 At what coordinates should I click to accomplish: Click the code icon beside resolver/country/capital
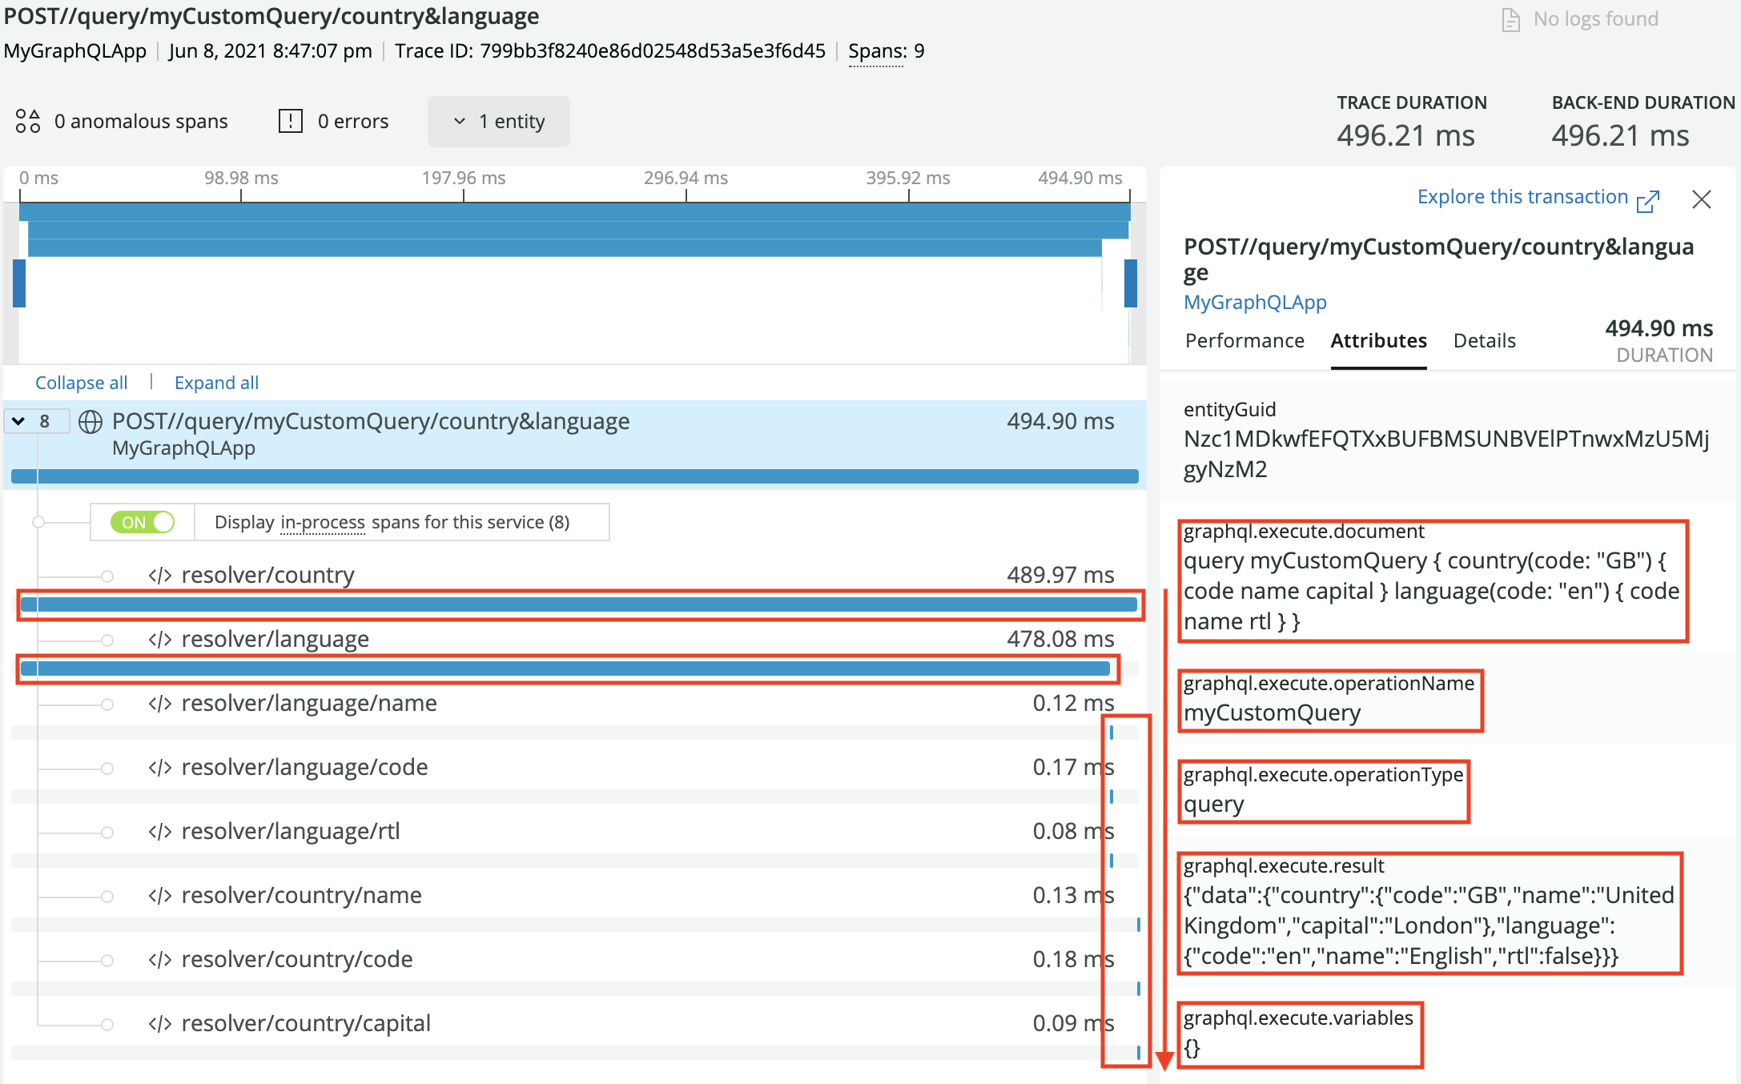tap(160, 1024)
